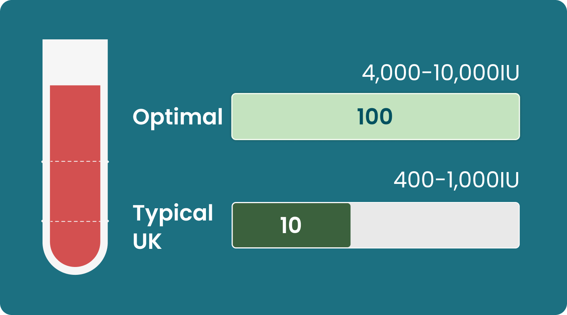
Task: Click the empty white top of the test tube
Action: (x=75, y=62)
